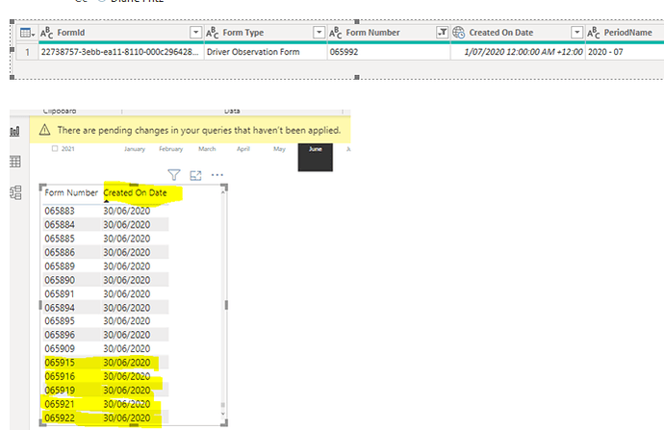Select form number 065889 in visual
664x430 pixels.
[60, 266]
